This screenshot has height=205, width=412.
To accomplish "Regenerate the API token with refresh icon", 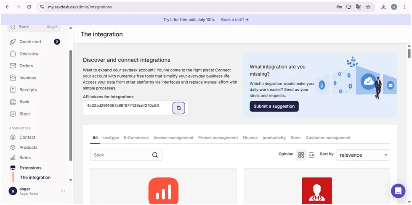I will tap(179, 108).
